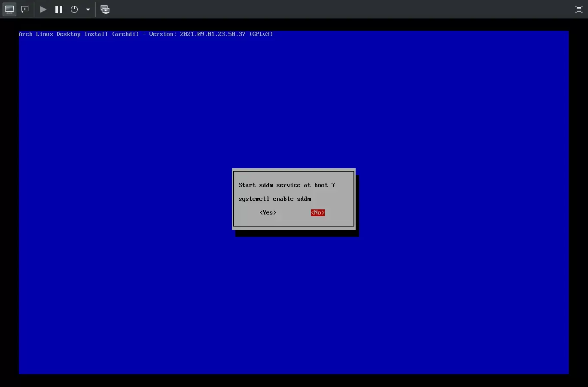Click the "Start sddm service at boot ?" prompt

(x=286, y=185)
